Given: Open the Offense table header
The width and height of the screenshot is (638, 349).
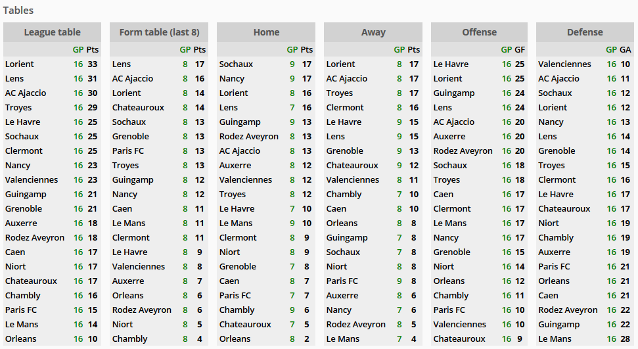Looking at the screenshot, I should [x=479, y=32].
